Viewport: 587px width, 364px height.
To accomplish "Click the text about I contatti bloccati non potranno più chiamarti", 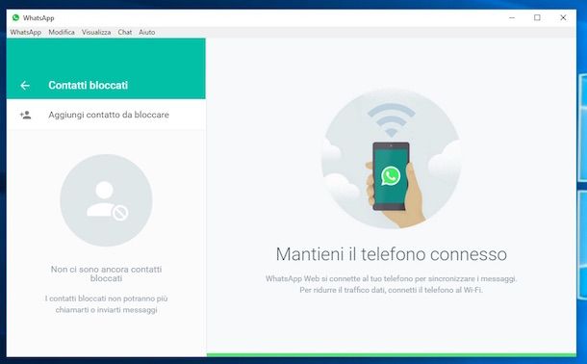I will (x=106, y=304).
